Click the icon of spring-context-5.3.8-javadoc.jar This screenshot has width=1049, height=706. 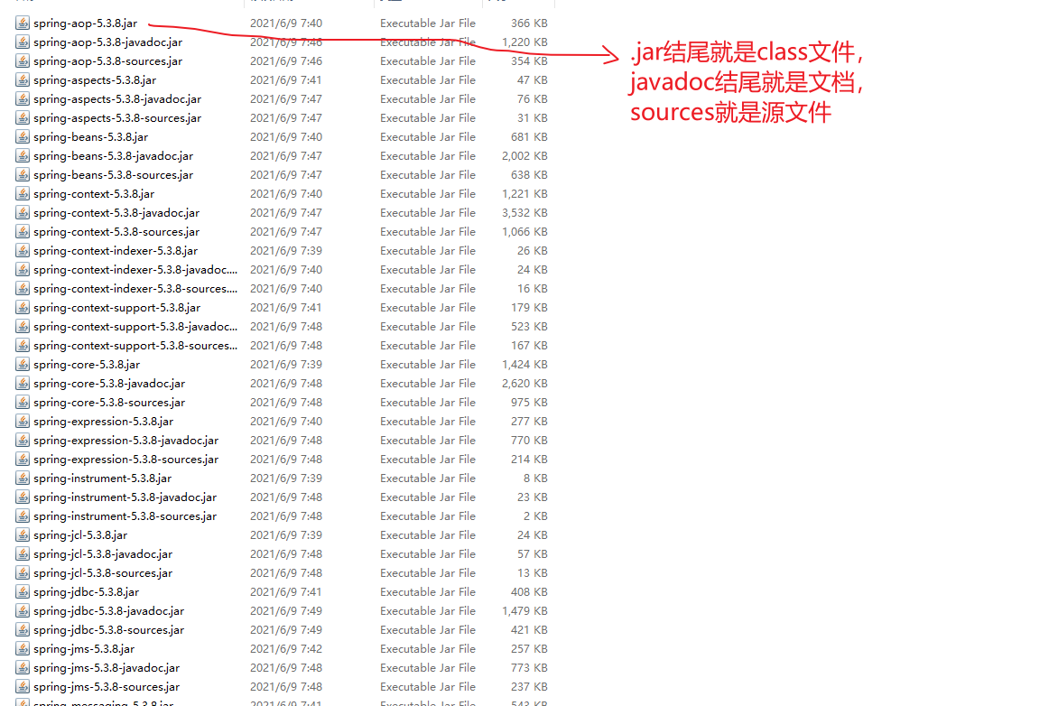pyautogui.click(x=23, y=213)
